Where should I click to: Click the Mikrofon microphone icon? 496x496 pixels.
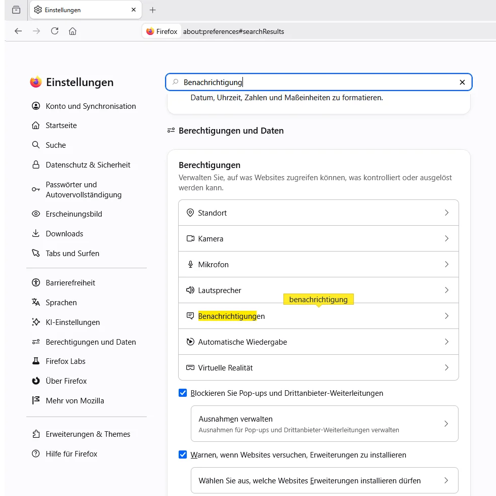pyautogui.click(x=190, y=264)
